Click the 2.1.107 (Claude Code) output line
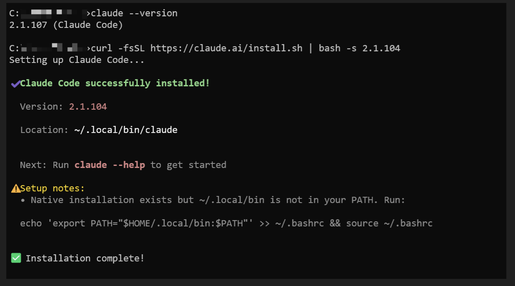 tap(66, 25)
